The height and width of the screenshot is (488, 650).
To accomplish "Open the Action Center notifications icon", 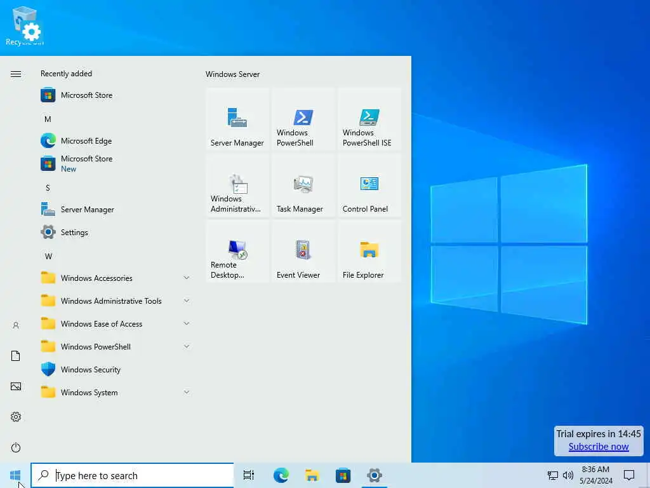I will click(629, 475).
